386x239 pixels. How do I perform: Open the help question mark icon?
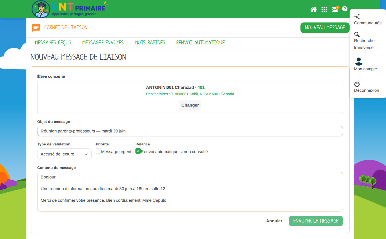coord(345,9)
